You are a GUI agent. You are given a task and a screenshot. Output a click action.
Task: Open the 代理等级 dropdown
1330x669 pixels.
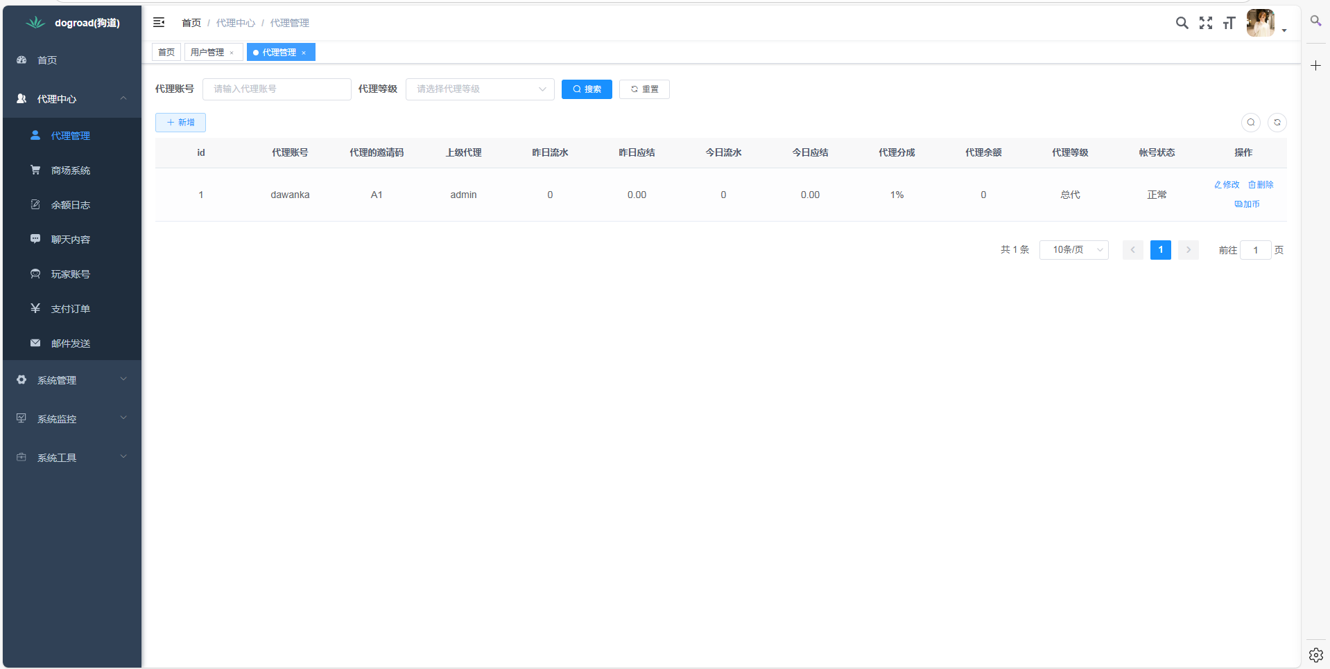479,89
